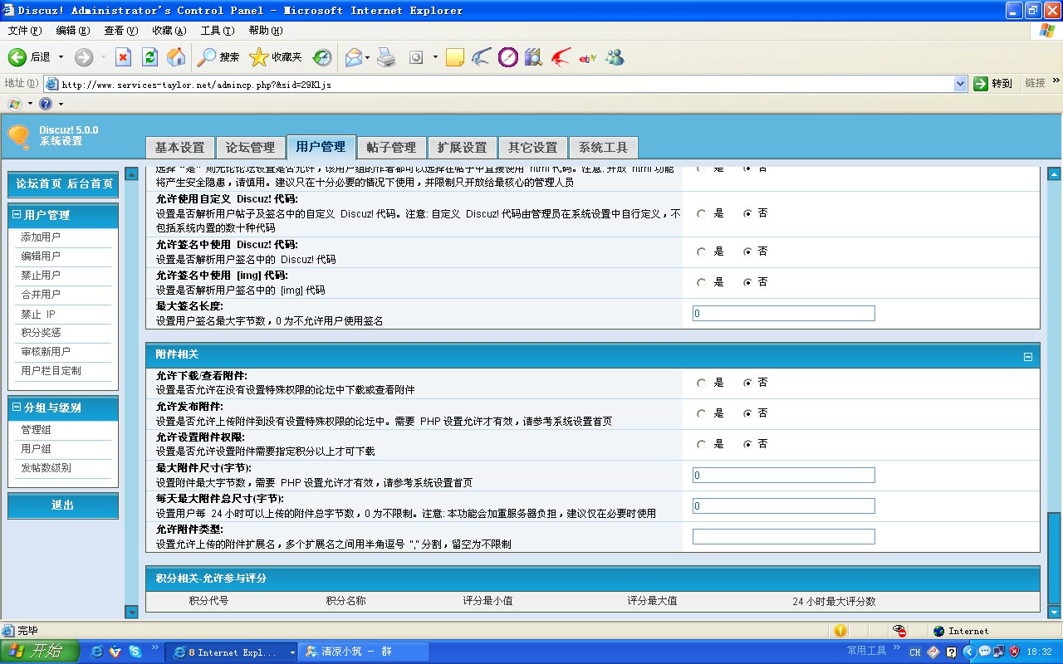This screenshot has height=664, width=1063.
Task: Open the Back button history dropdown
Action: [61, 57]
